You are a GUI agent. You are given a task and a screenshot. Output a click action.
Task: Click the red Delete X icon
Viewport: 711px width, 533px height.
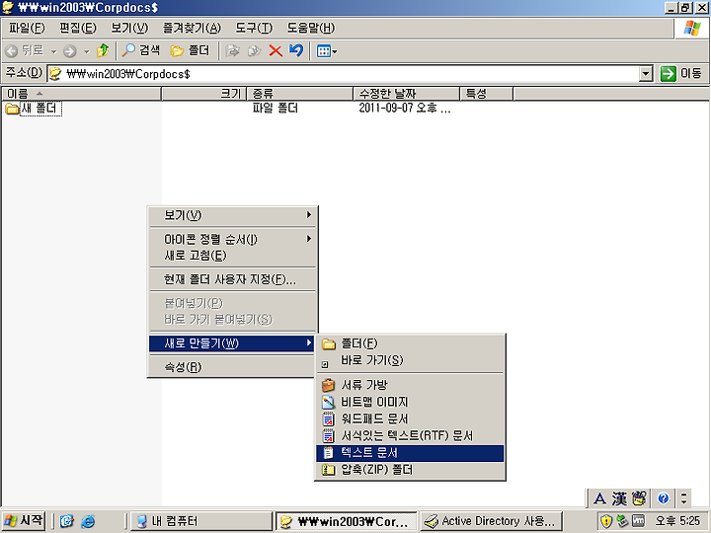click(276, 50)
